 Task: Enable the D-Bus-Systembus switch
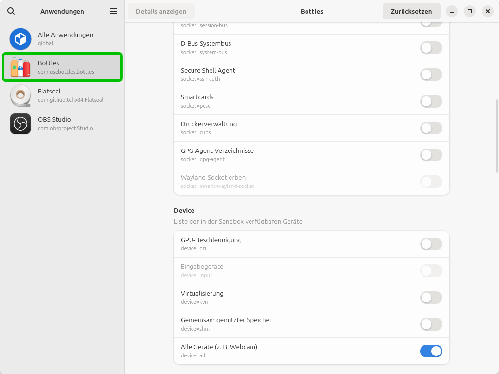click(431, 48)
